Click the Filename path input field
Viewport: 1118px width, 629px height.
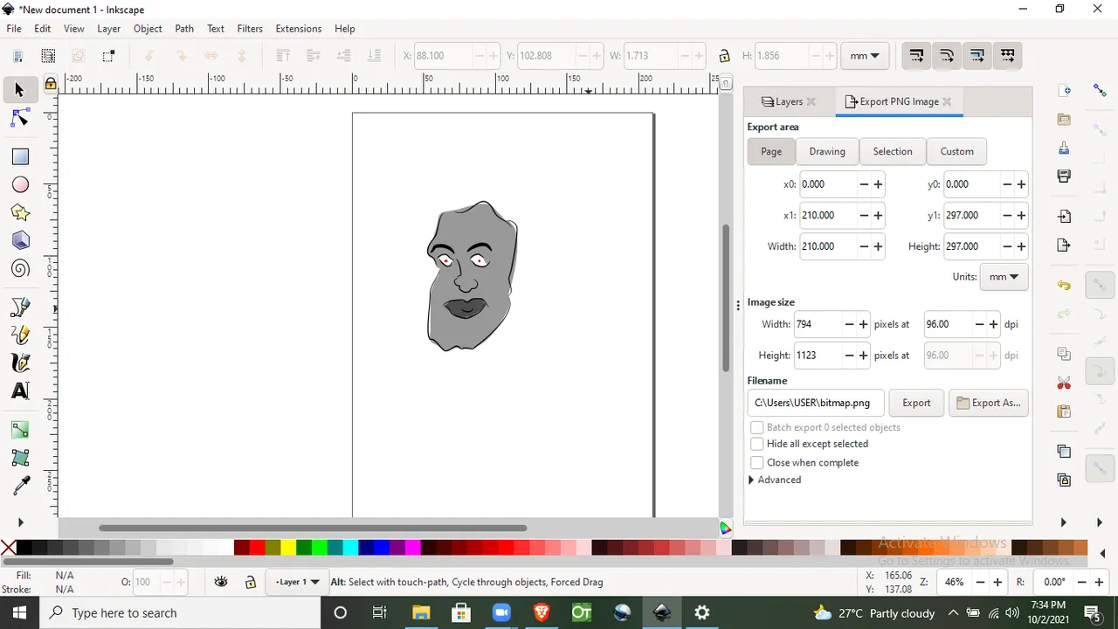816,403
